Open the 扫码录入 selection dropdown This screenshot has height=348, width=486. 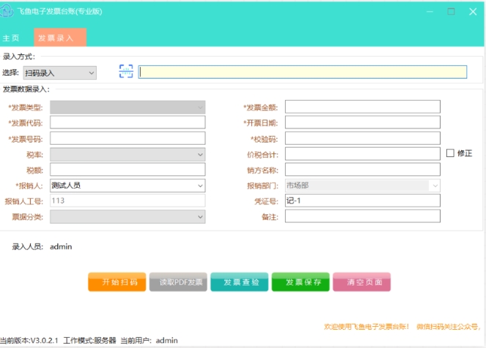click(60, 73)
